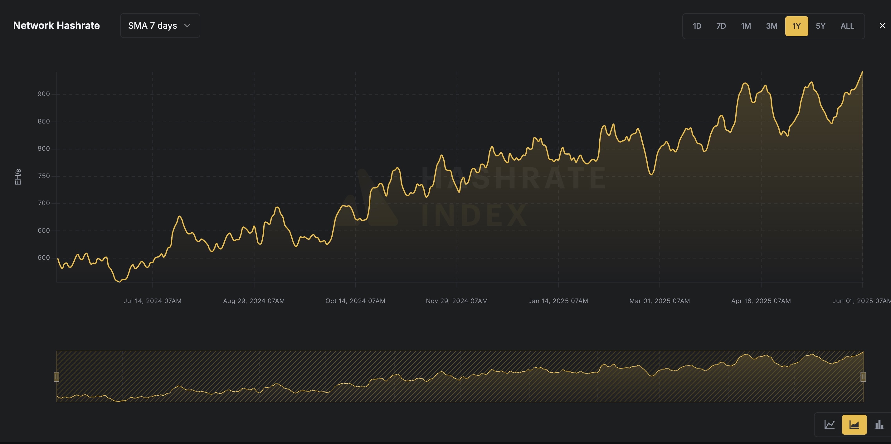Select the 5Y time range
This screenshot has width=891, height=444.
click(x=820, y=26)
